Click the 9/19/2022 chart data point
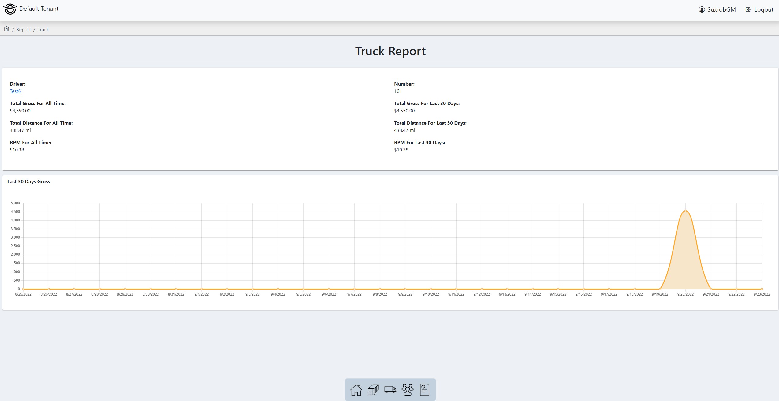779x401 pixels. pos(660,289)
